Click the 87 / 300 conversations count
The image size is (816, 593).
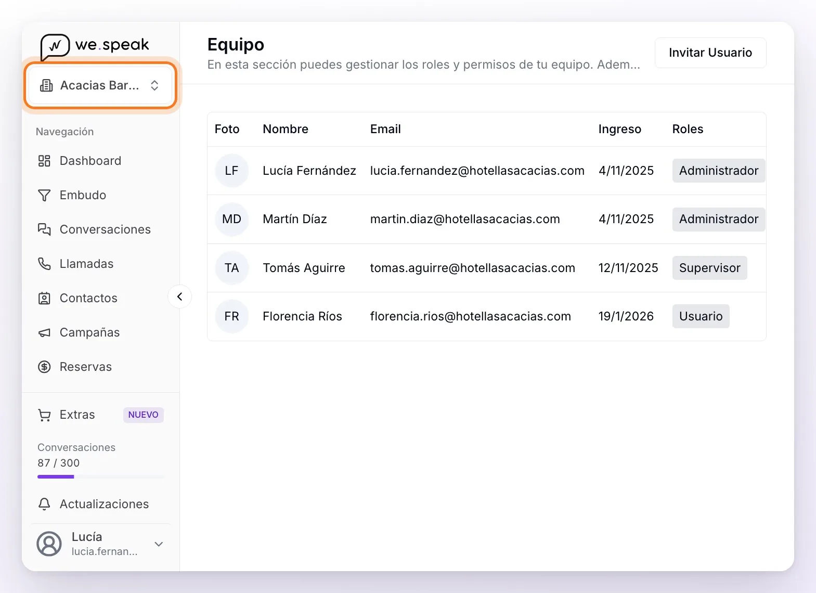point(58,463)
